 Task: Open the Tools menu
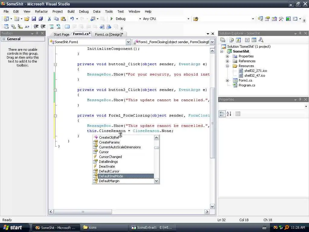pos(109,11)
